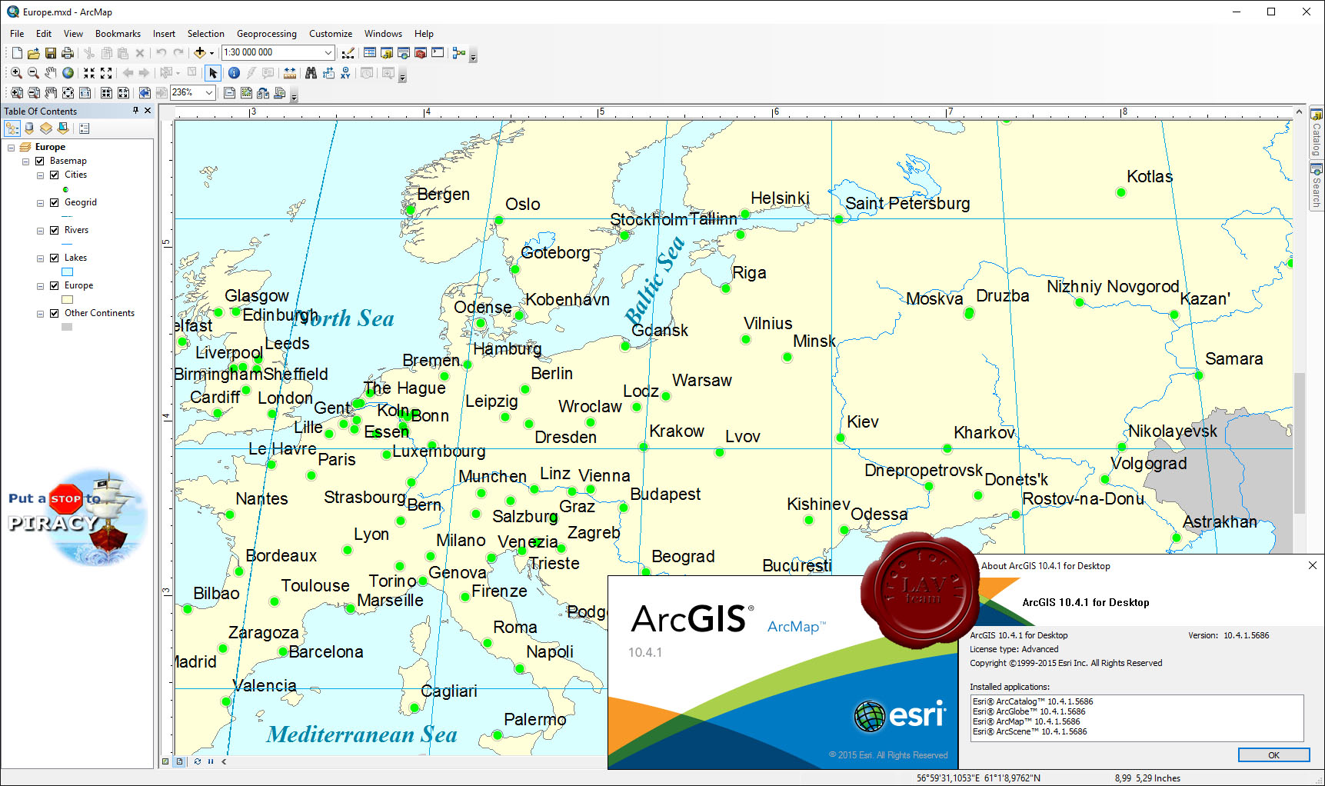Open the Selection menu

coord(205,34)
